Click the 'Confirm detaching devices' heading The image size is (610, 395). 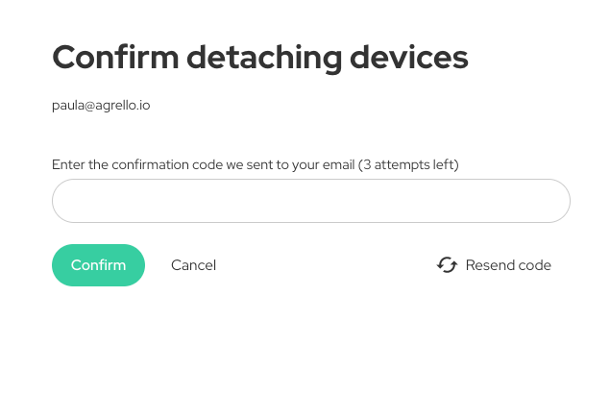tap(259, 58)
